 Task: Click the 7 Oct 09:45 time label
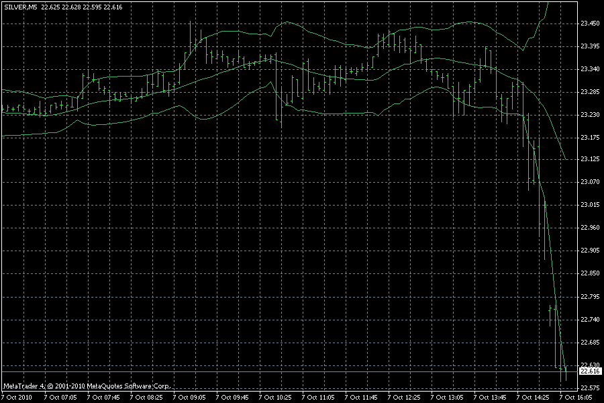click(x=232, y=397)
